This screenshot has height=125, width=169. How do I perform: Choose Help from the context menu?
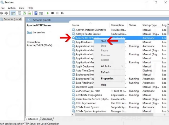(109, 85)
